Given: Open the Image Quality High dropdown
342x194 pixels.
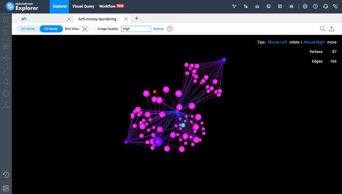Looking at the screenshot, I should (x=136, y=29).
